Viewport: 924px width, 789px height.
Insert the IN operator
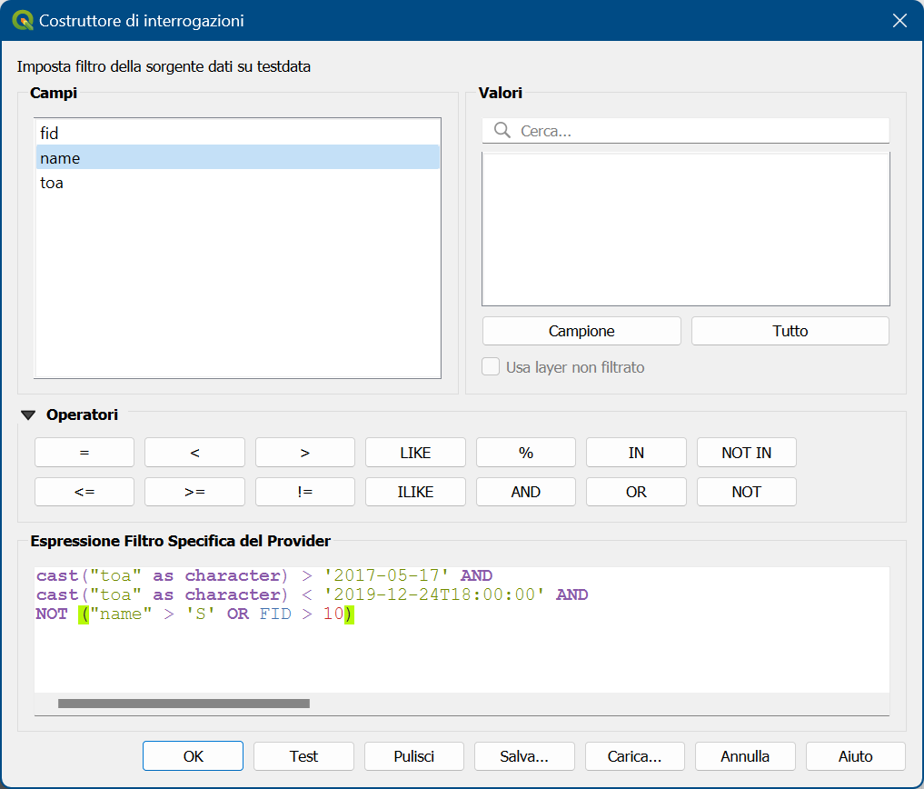(x=636, y=453)
